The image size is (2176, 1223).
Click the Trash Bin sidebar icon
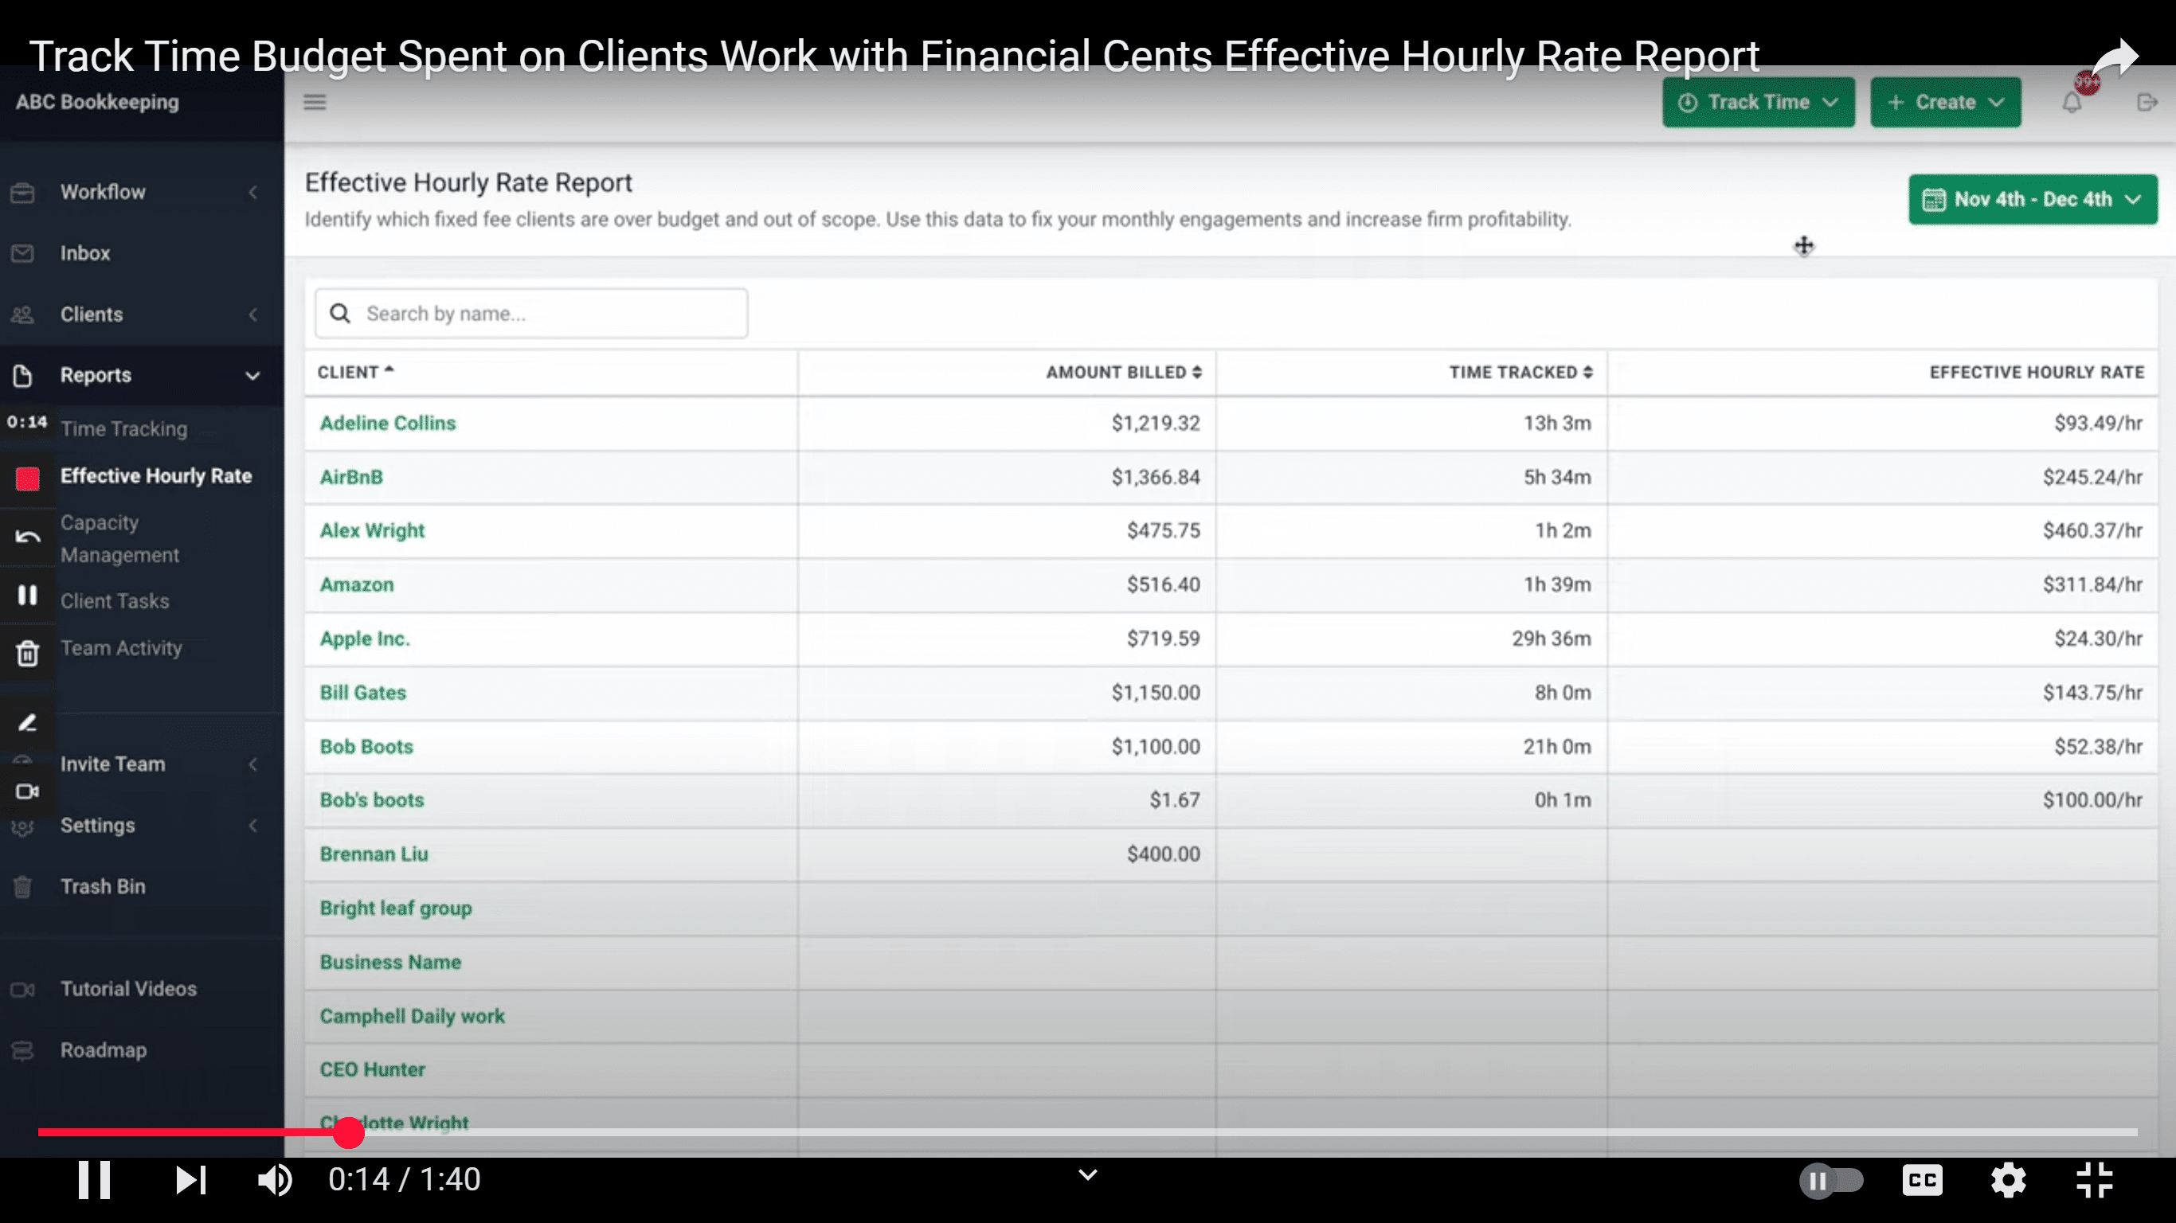pyautogui.click(x=23, y=887)
